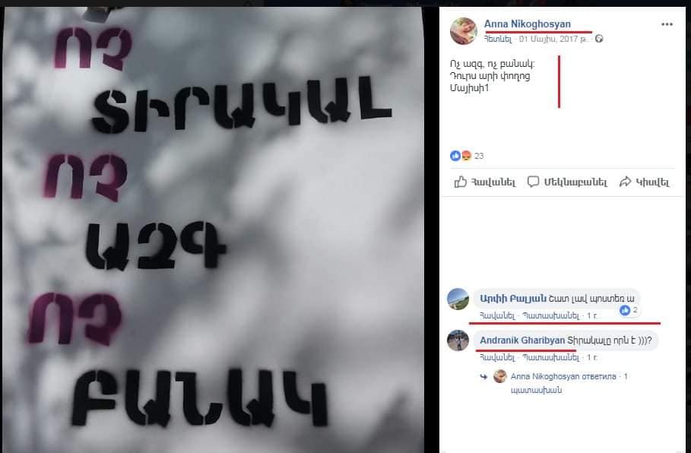This screenshot has height=453, width=691.
Task: Expand Anna Nikoghosyan's reply thread
Action: (569, 382)
